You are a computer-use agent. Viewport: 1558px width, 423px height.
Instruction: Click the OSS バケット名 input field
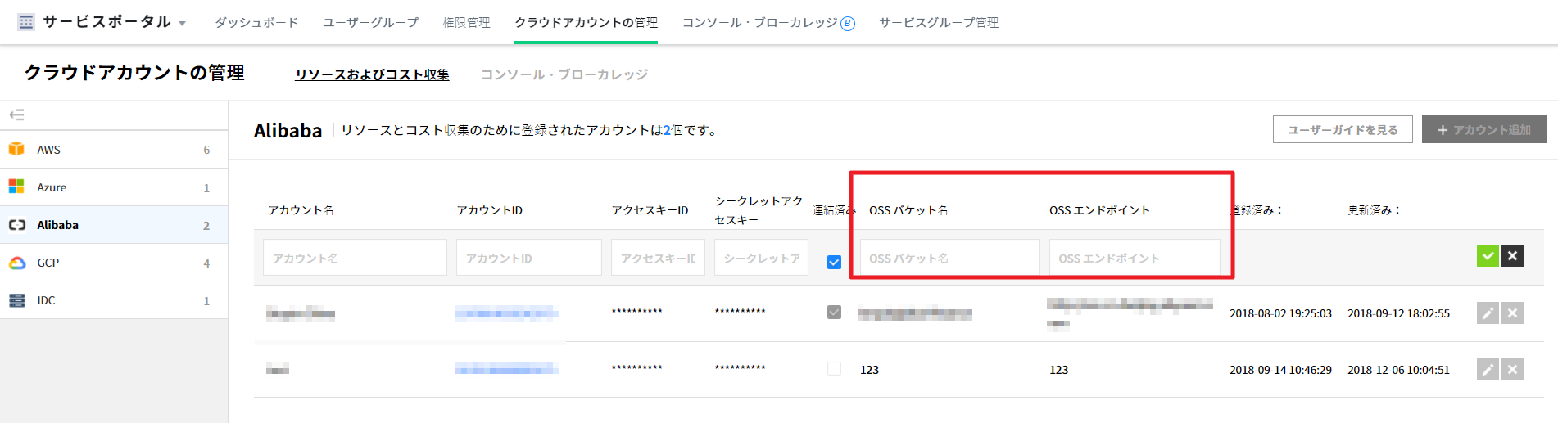pos(949,258)
